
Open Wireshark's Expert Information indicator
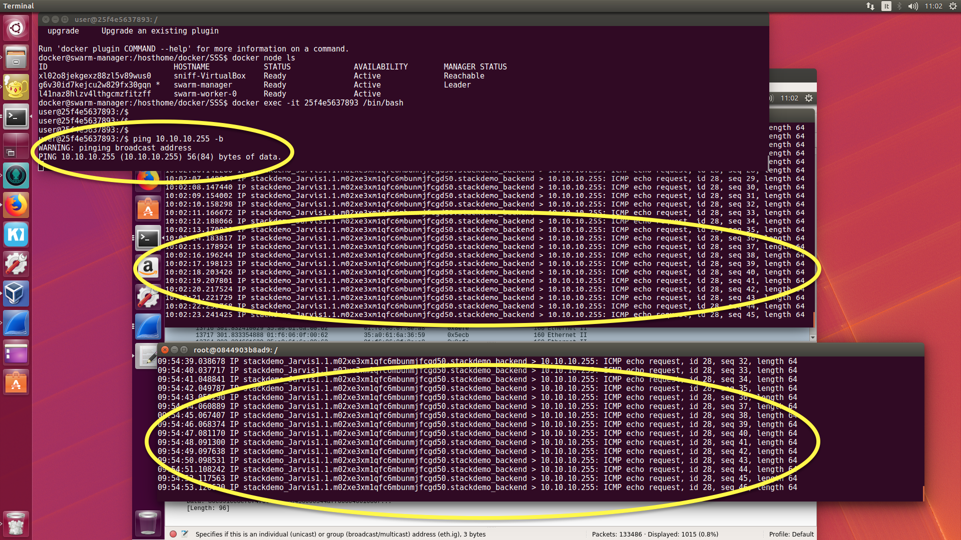pos(173,534)
